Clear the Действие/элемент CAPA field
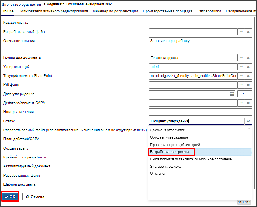Image resolution: width=257 pixels, height=207 pixels. pyautogui.click(x=248, y=103)
